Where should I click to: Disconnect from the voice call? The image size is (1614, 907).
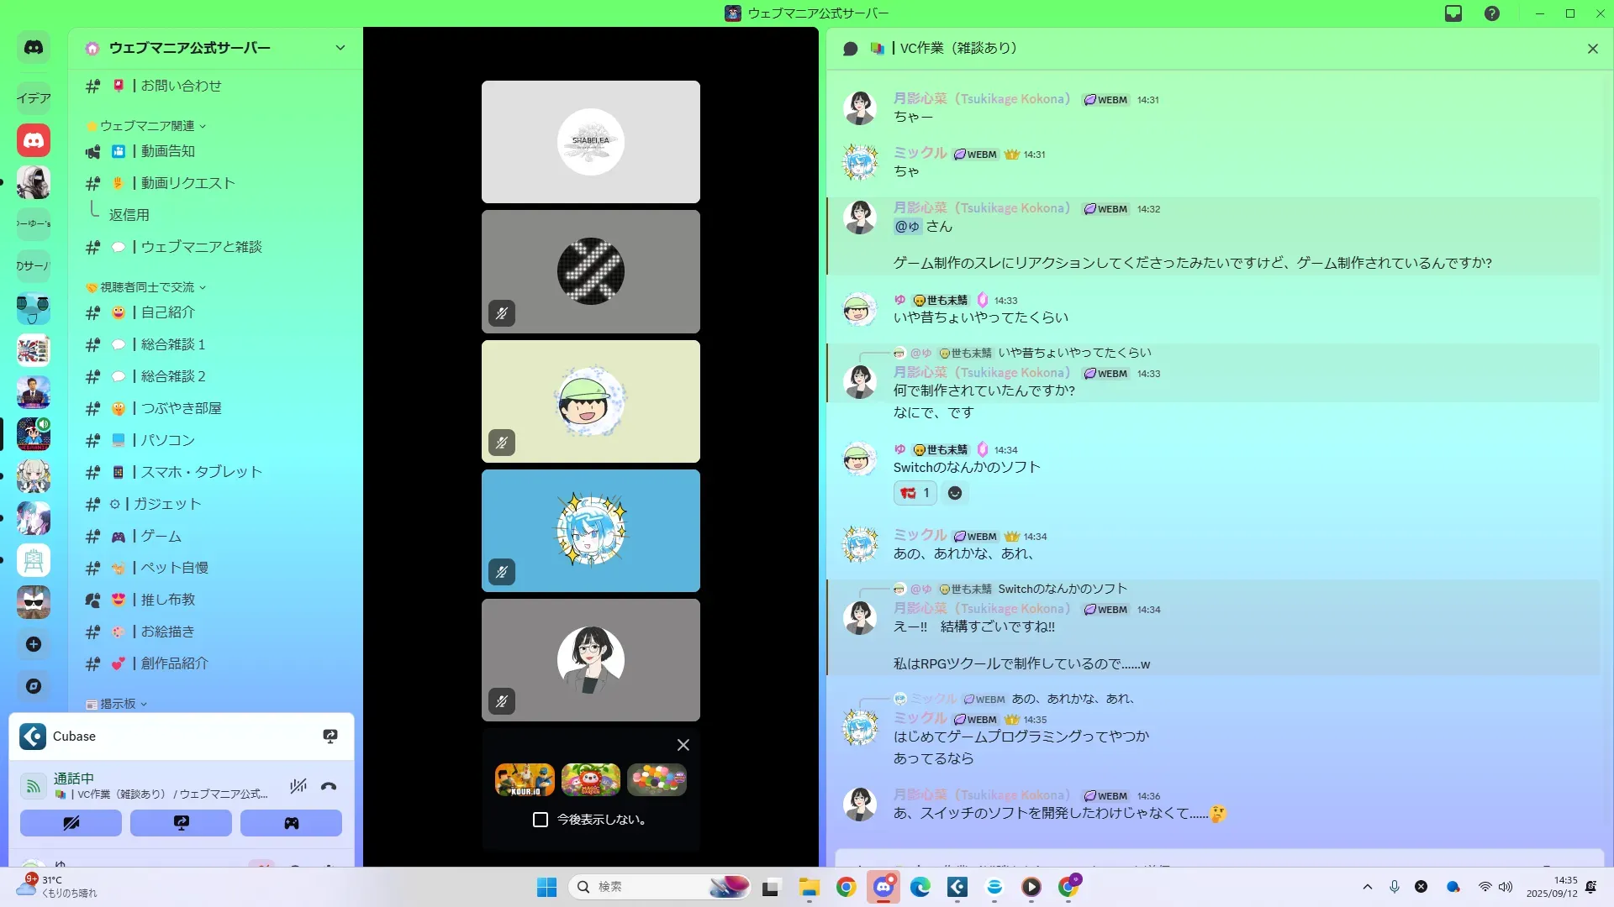329,786
